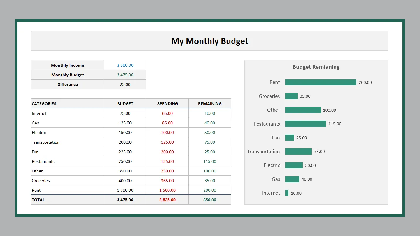Click the Transportation category cell
This screenshot has height=236, width=420.
coord(67,142)
